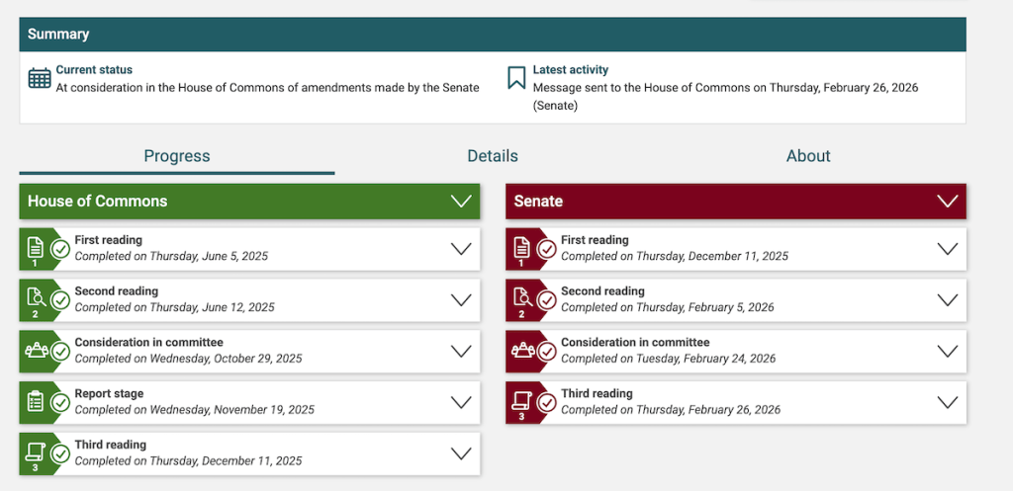
Task: Click the Senate header title
Action: [538, 202]
